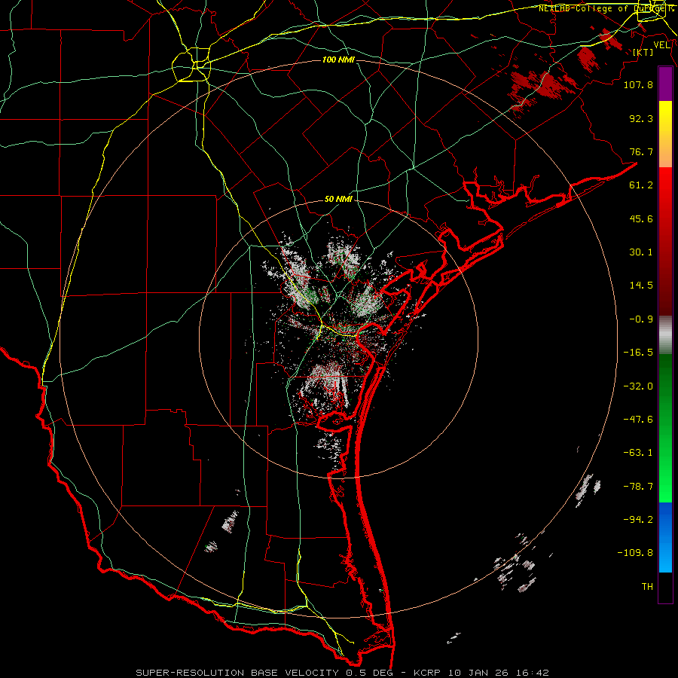The width and height of the screenshot is (678, 678).
Task: Select the -109.8 scale value
Action: click(635, 553)
